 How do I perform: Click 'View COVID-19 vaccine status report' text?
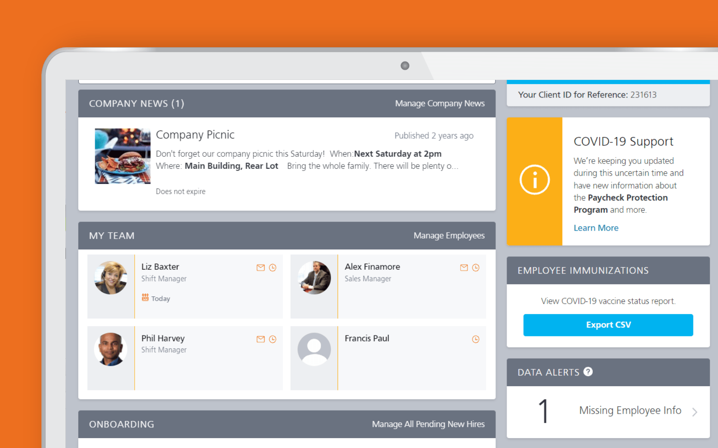coord(608,301)
